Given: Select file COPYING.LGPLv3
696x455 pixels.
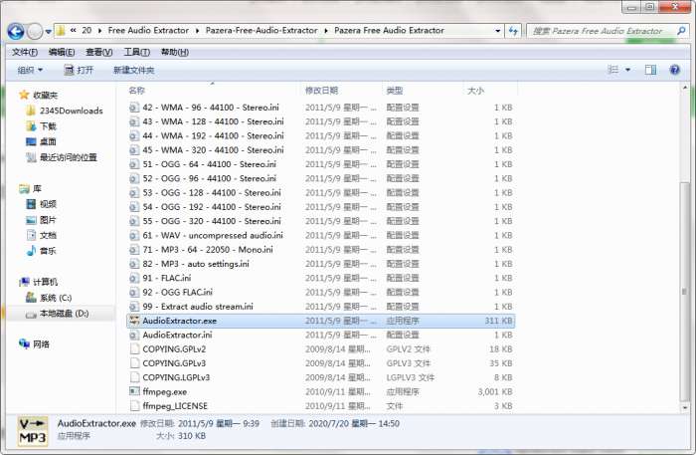Looking at the screenshot, I should tap(176, 377).
